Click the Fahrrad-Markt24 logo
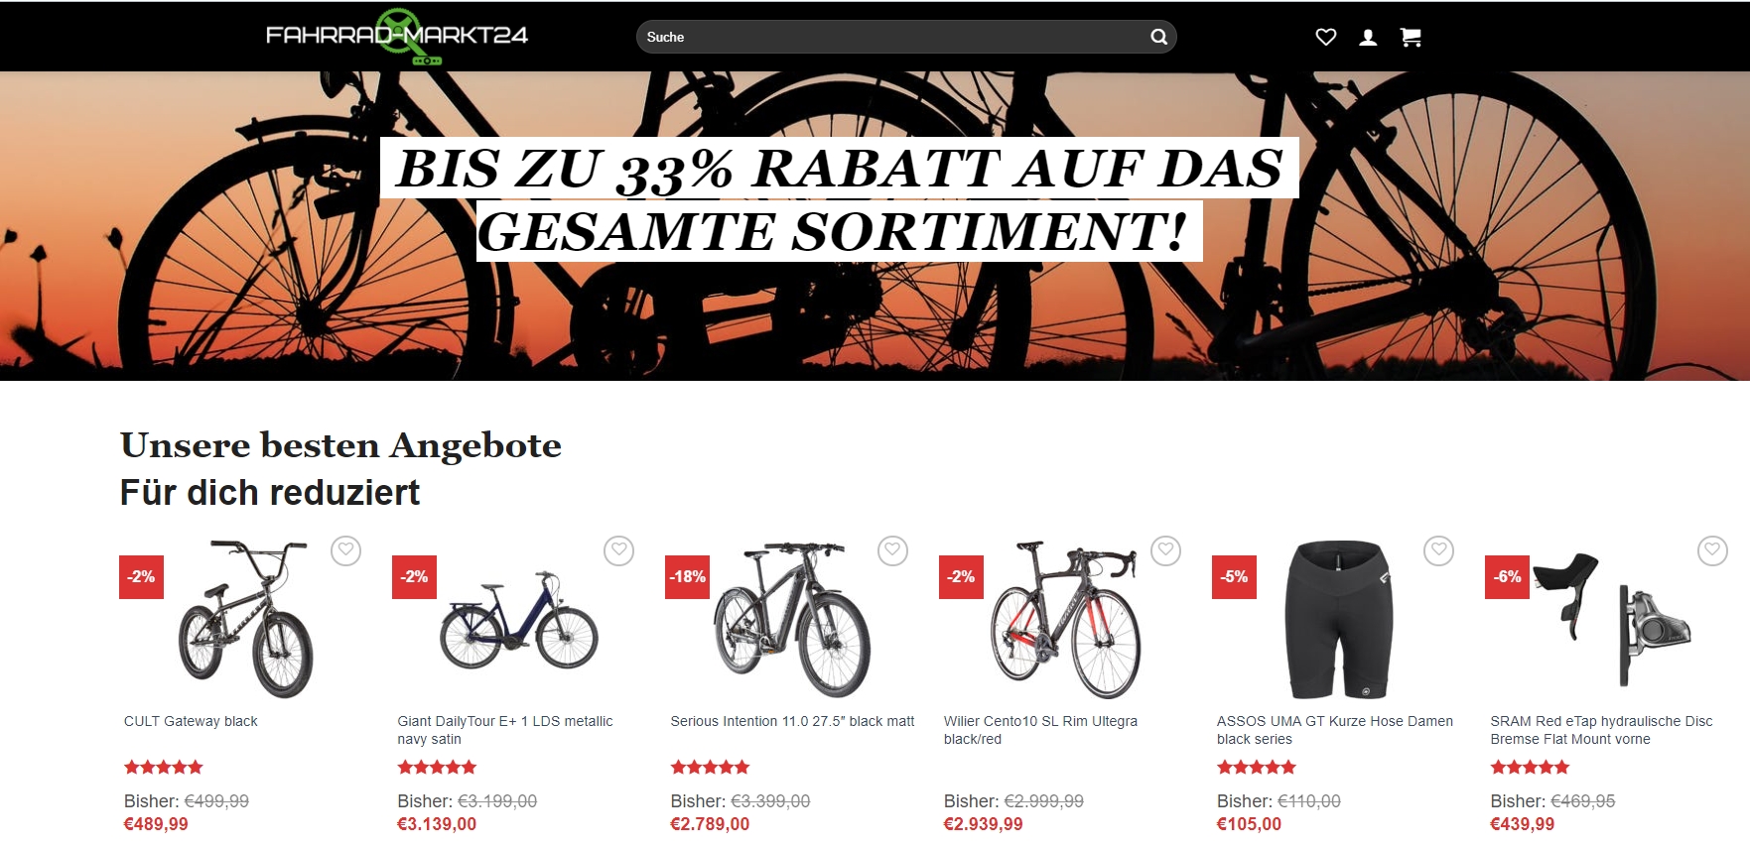 click(397, 37)
